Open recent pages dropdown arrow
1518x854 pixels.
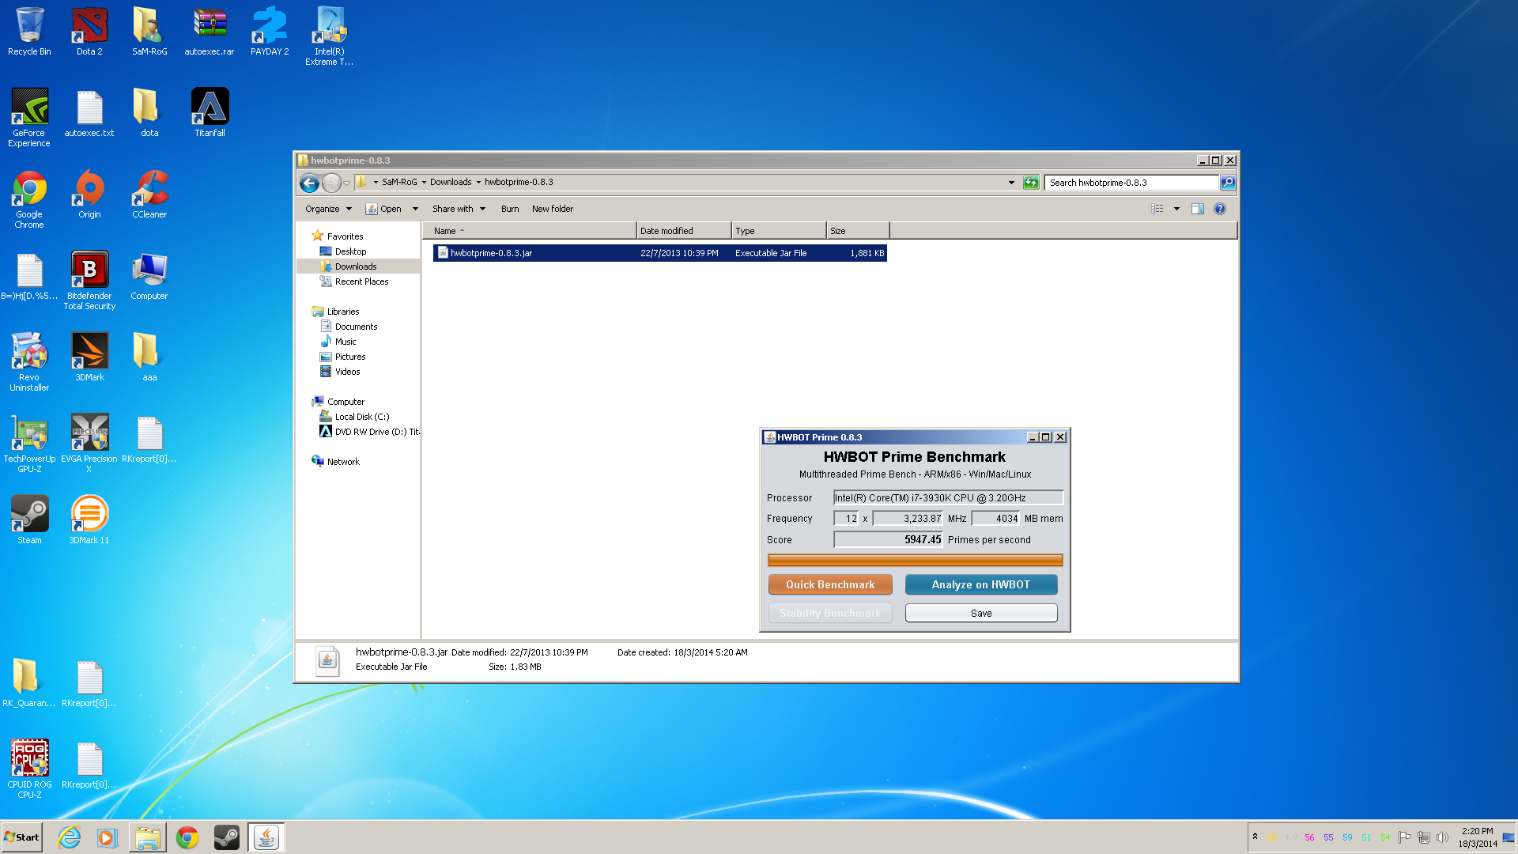tap(346, 183)
